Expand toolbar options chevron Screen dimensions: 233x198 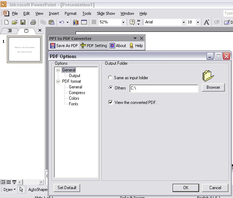point(138,22)
